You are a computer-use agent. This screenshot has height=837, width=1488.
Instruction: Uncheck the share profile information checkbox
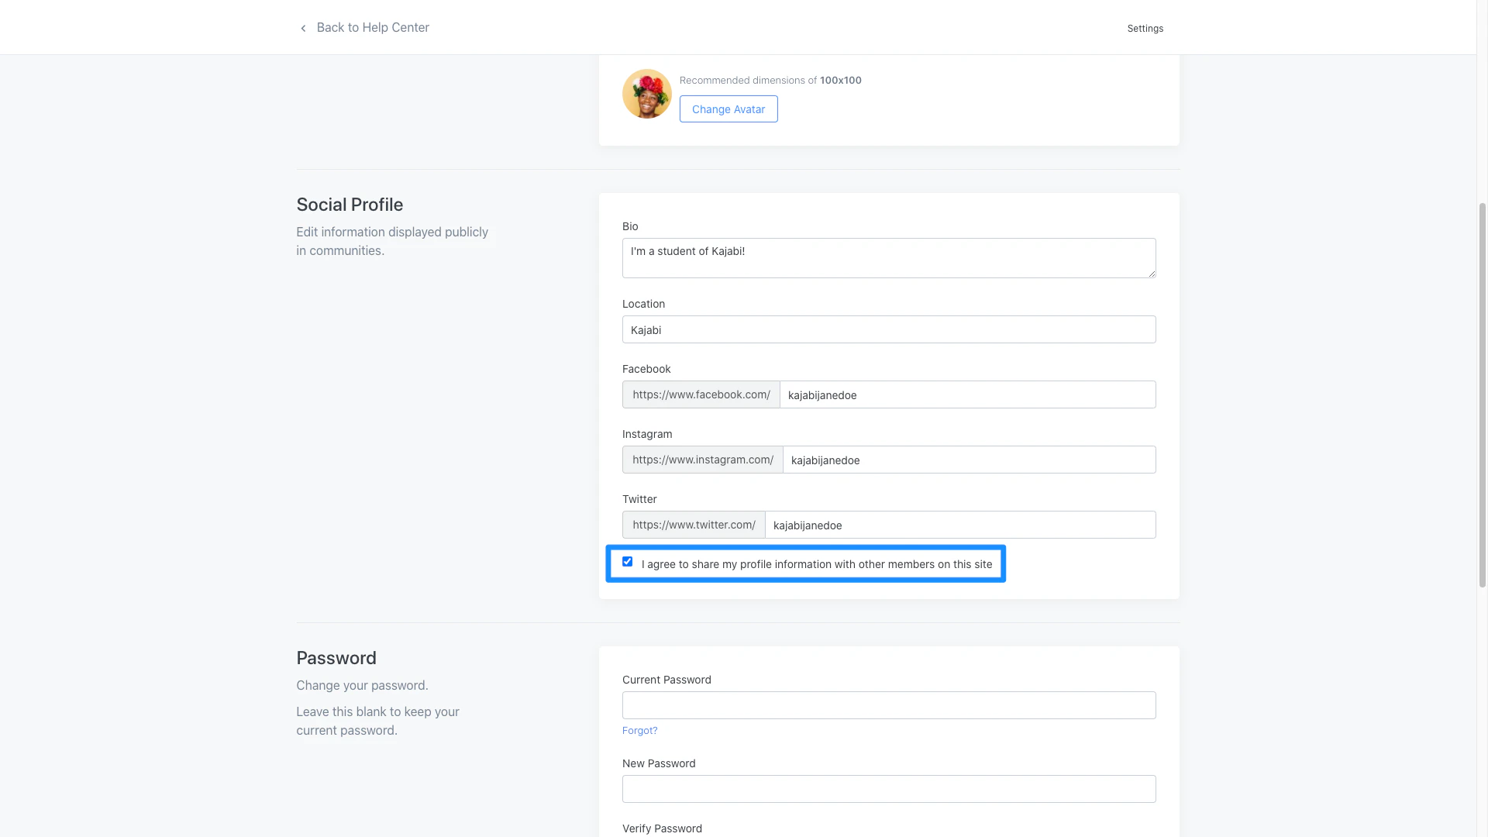click(x=627, y=562)
